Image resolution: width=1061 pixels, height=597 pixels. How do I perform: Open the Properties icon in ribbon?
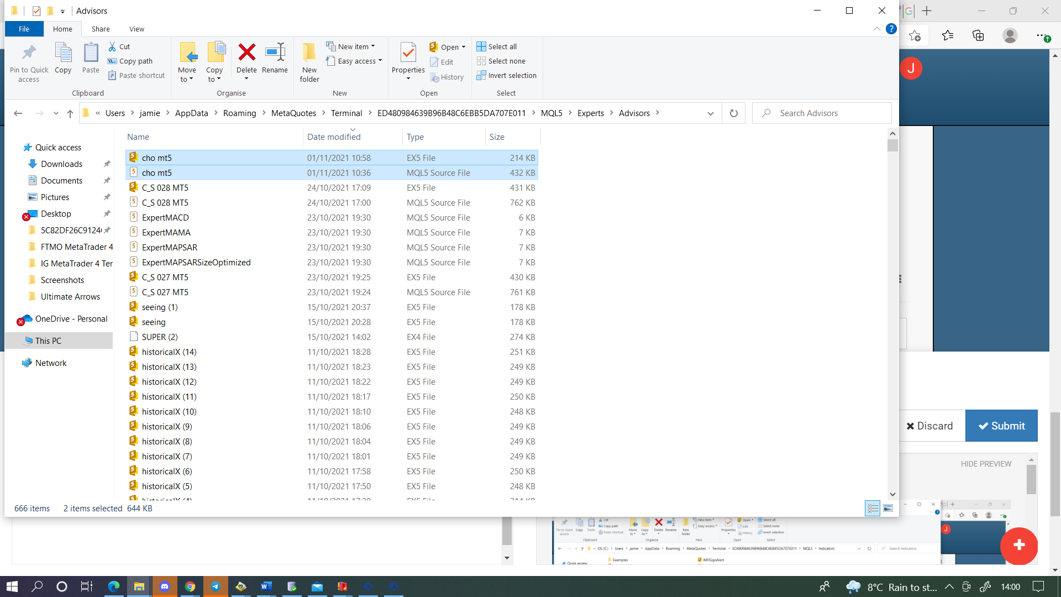408,53
